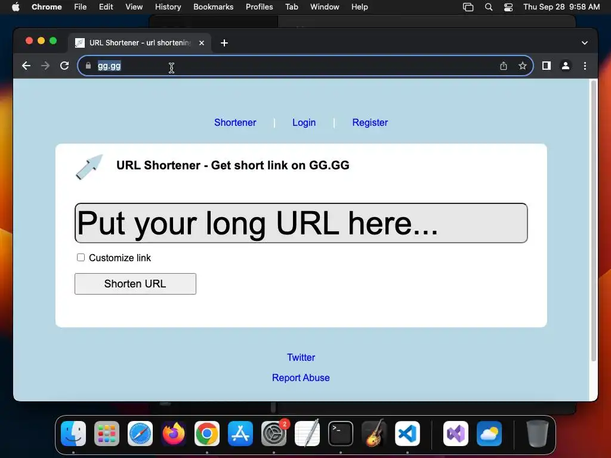Open the Trash in the Dock

(538, 434)
